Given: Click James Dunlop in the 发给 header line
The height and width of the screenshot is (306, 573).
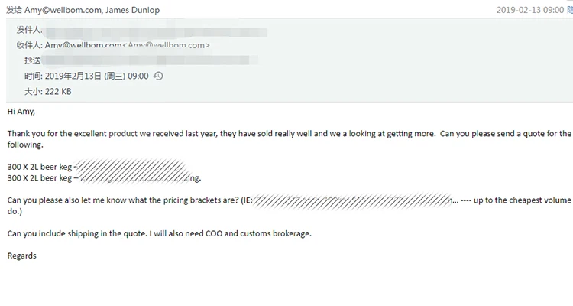Looking at the screenshot, I should click(133, 10).
